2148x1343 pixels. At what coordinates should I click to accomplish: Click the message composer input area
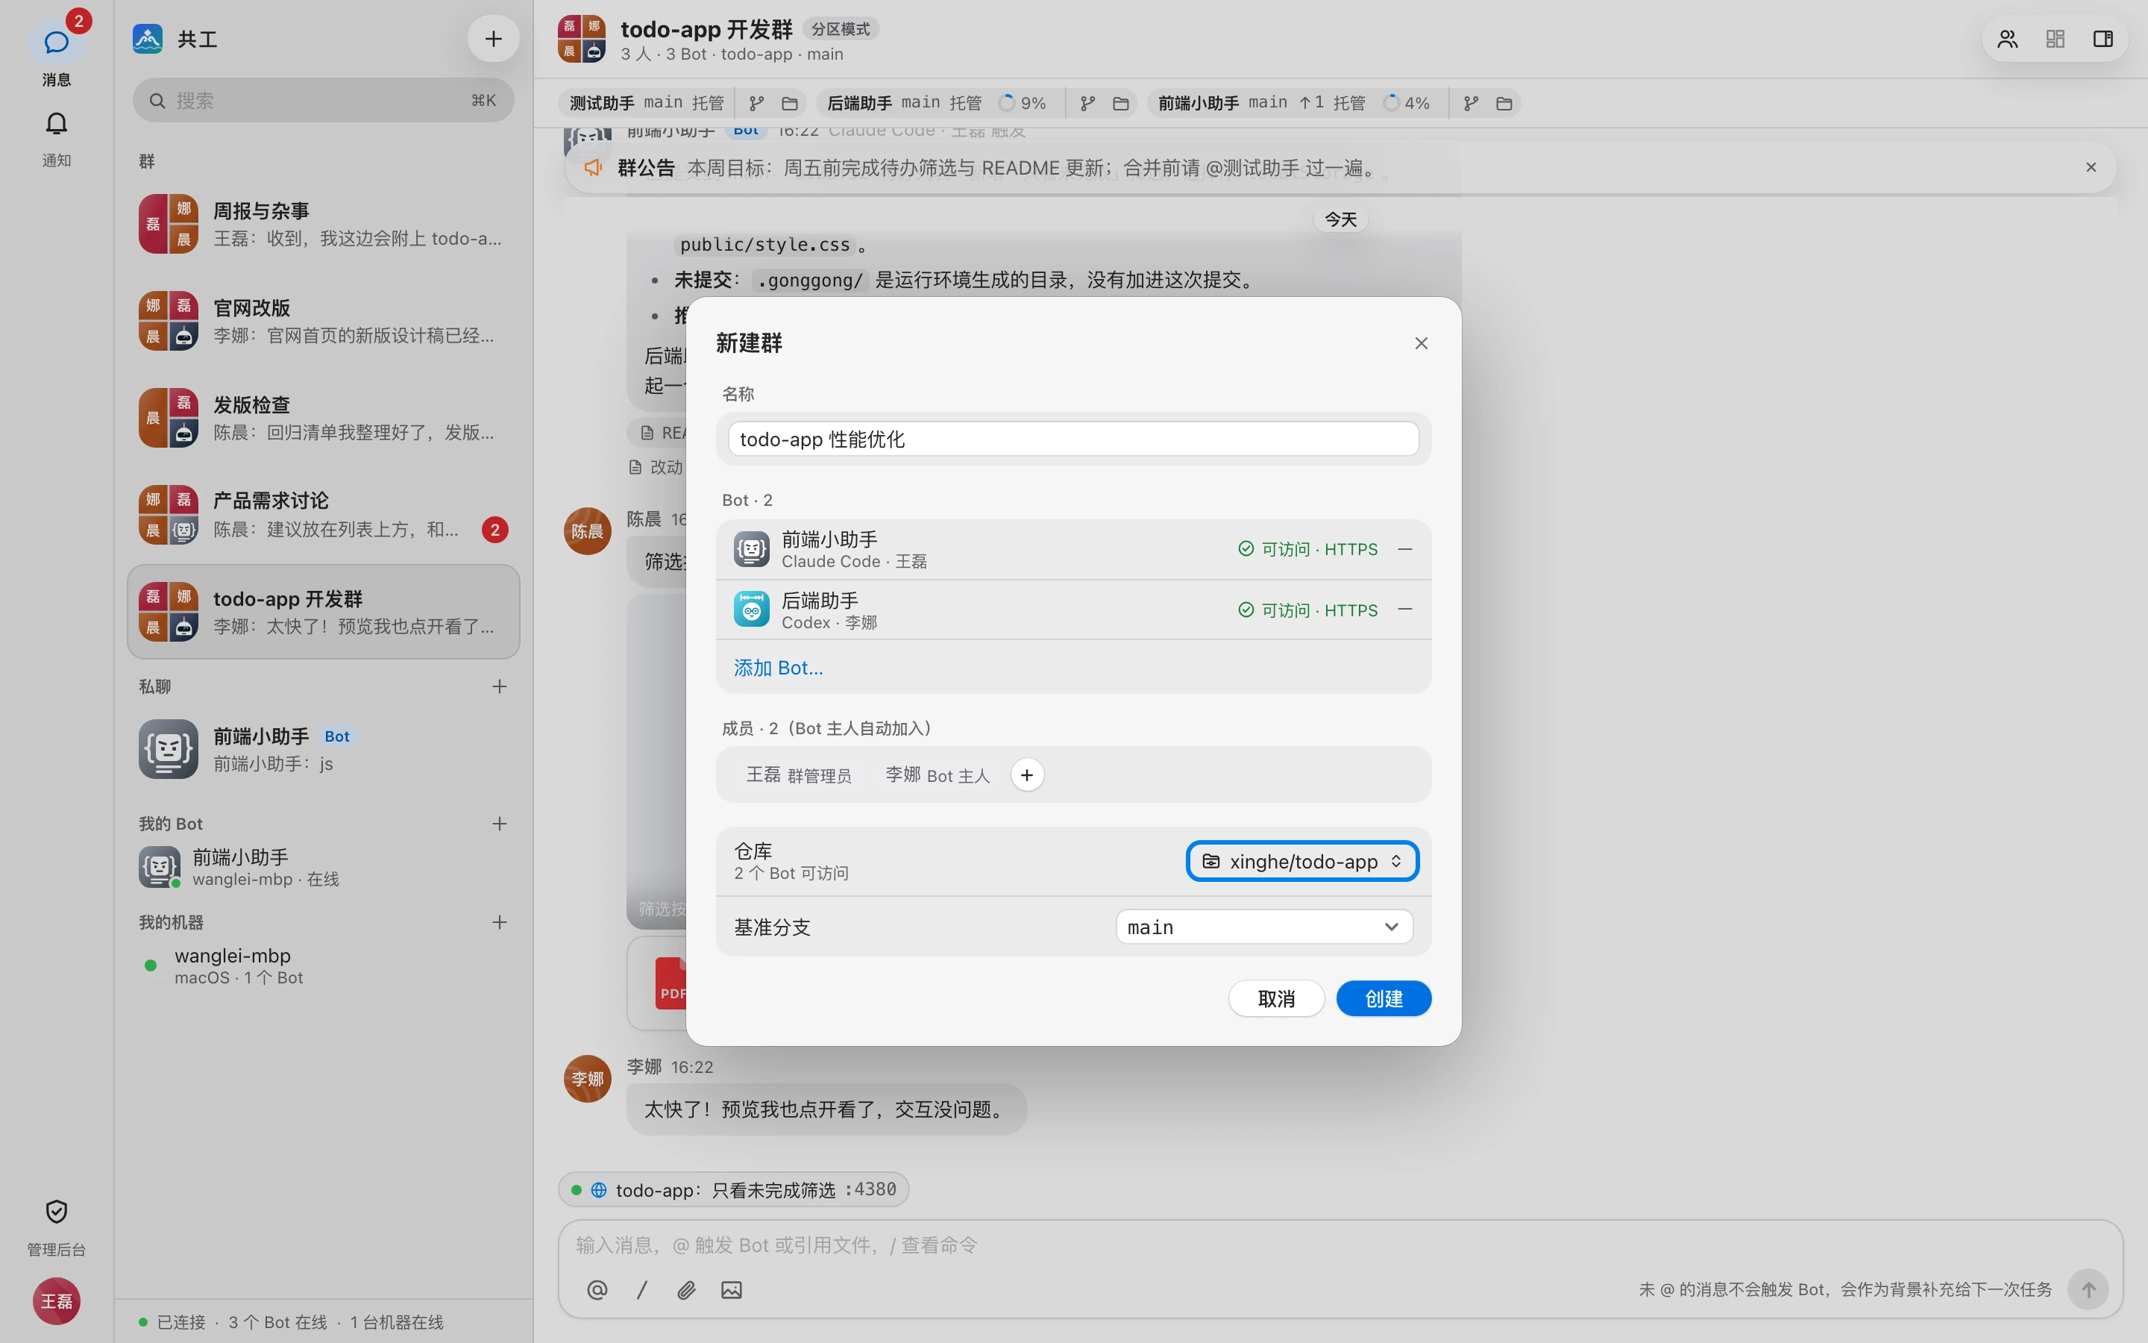pos(1340,1245)
